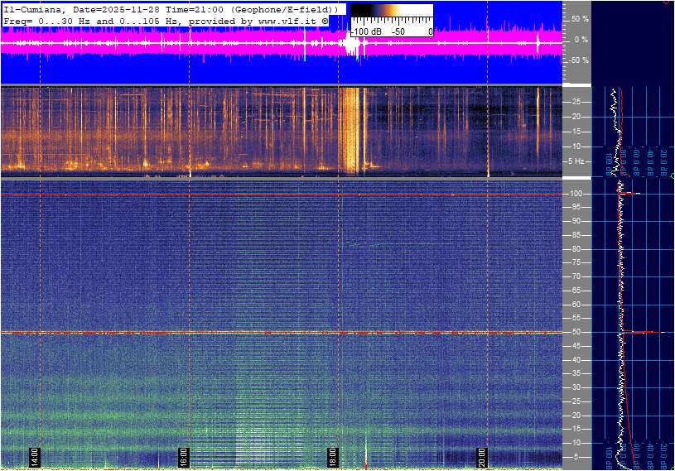Click the 50 % amplitude axis label

pyautogui.click(x=579, y=18)
